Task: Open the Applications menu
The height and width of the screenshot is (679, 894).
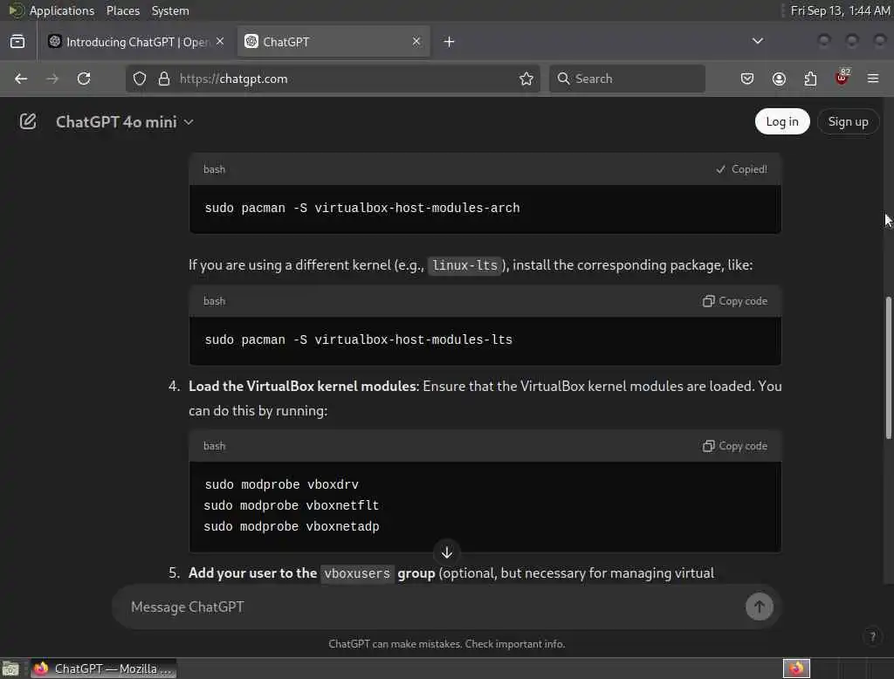Action: 62,10
